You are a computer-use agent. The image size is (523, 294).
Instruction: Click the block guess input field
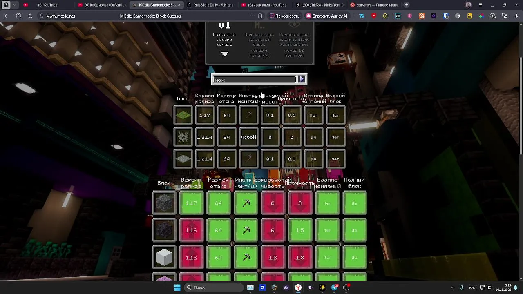tap(255, 79)
